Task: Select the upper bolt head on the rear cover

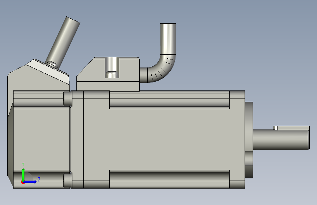Action: coord(68,98)
